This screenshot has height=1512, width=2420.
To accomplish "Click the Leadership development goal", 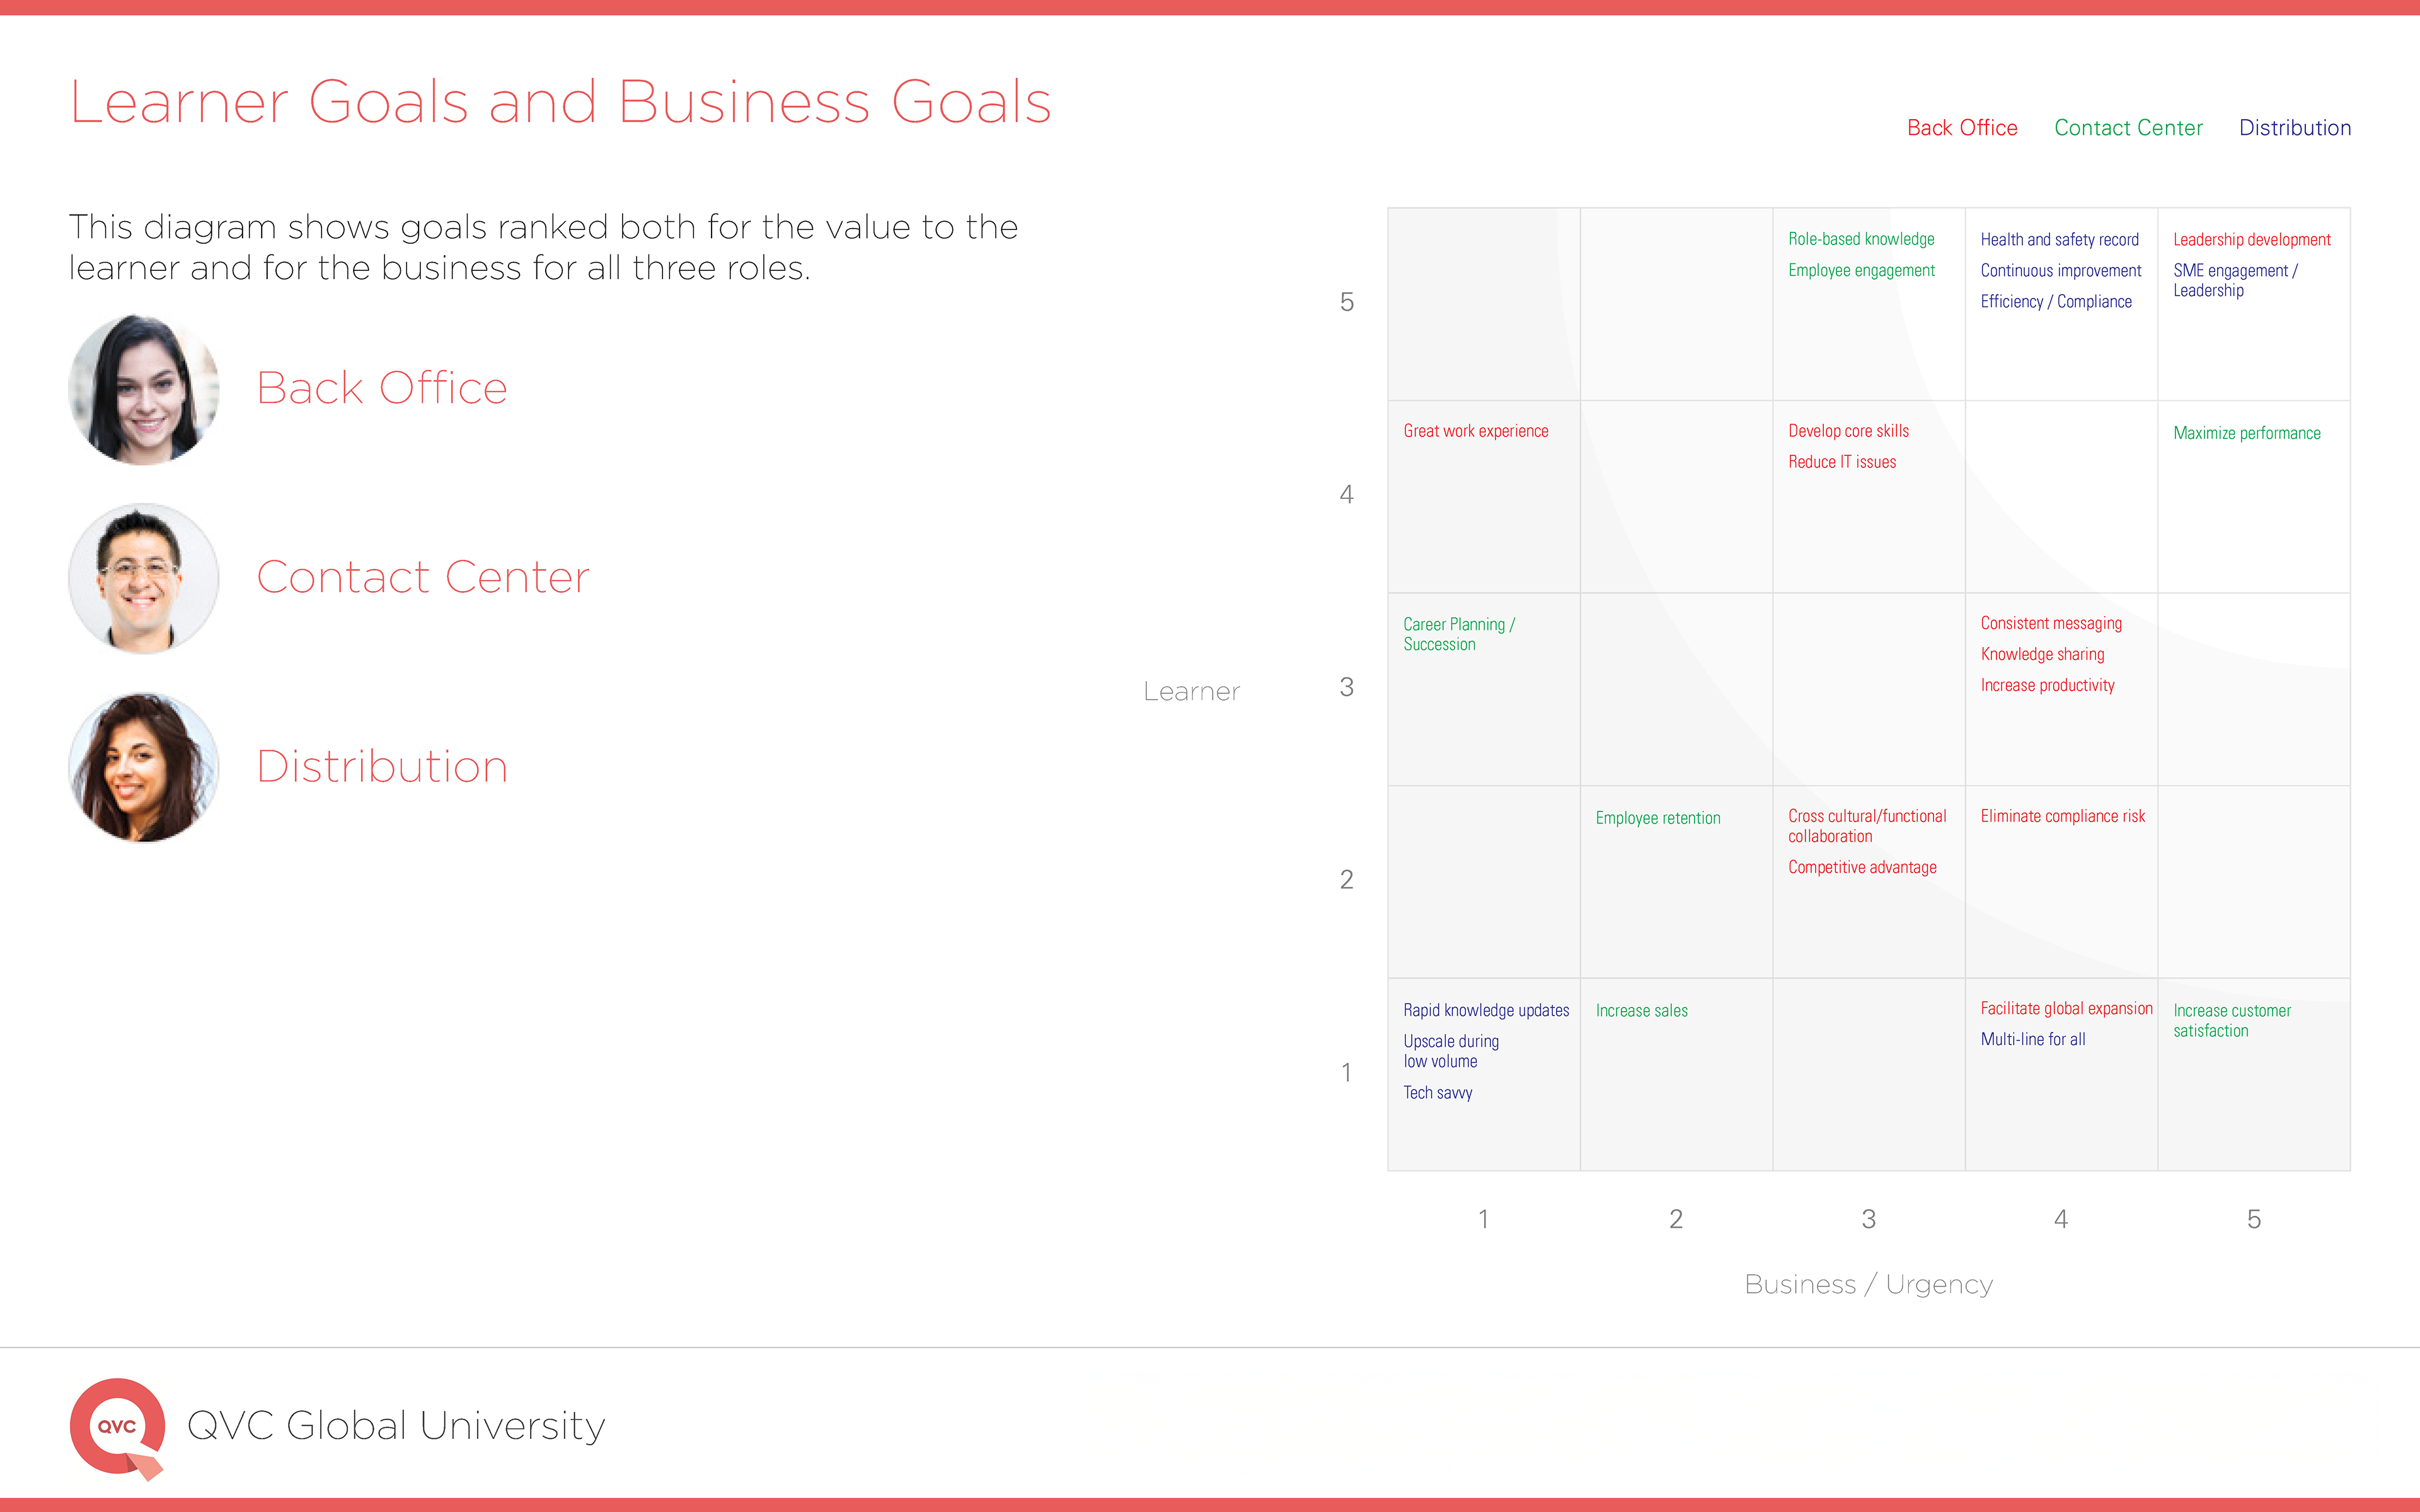I will pyautogui.click(x=2252, y=240).
